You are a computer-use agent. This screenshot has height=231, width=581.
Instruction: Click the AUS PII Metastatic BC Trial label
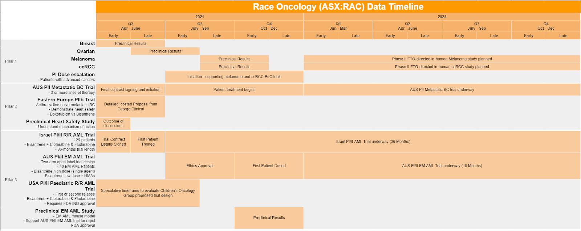(x=64, y=87)
